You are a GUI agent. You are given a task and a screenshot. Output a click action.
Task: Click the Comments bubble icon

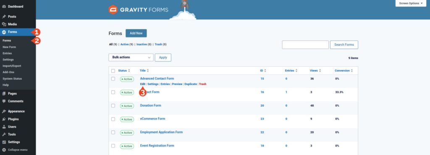click(x=4, y=101)
